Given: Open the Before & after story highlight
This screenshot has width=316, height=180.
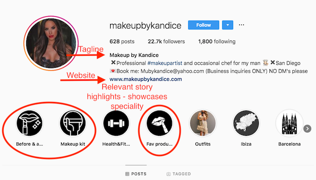Looking at the screenshot, I should (29, 123).
